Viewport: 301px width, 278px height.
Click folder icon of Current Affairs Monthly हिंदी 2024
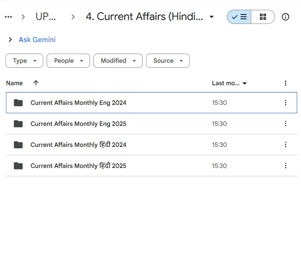pos(18,145)
